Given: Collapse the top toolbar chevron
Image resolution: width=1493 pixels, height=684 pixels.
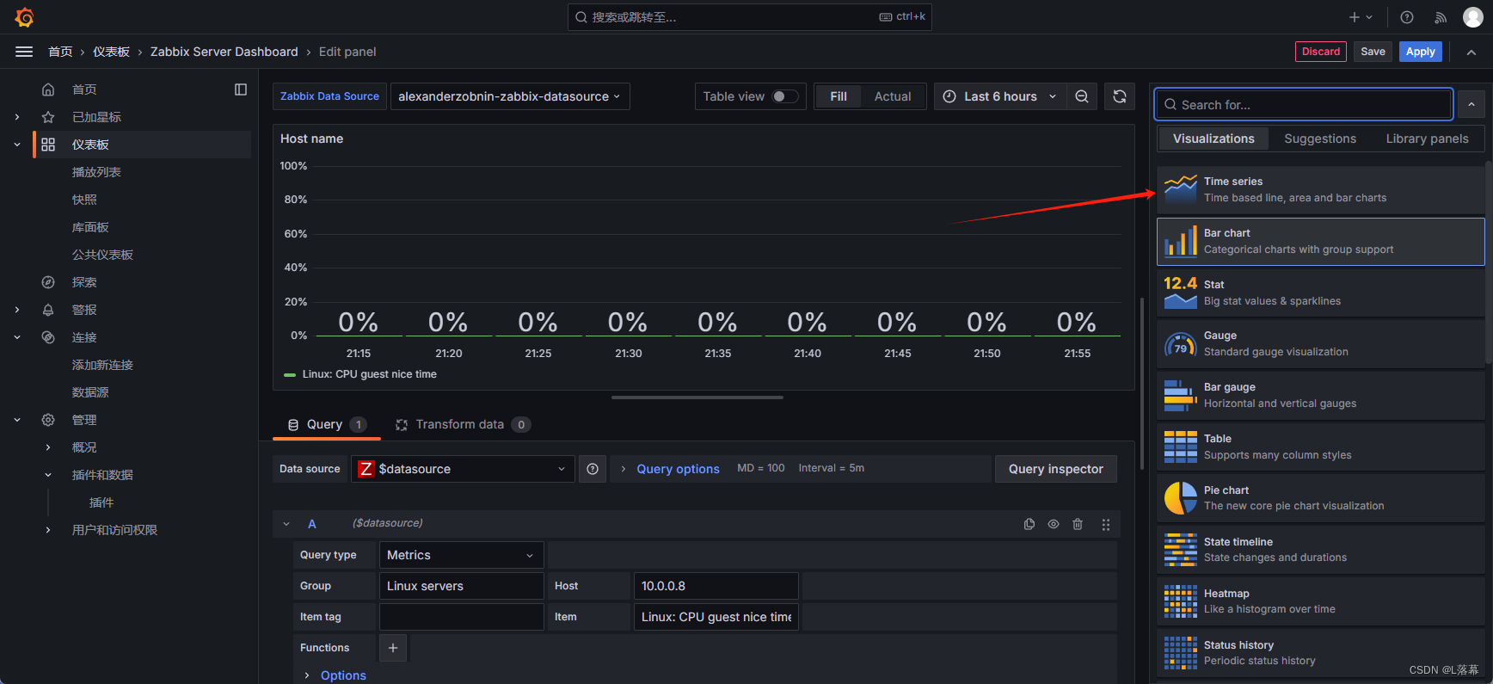Looking at the screenshot, I should [x=1471, y=52].
